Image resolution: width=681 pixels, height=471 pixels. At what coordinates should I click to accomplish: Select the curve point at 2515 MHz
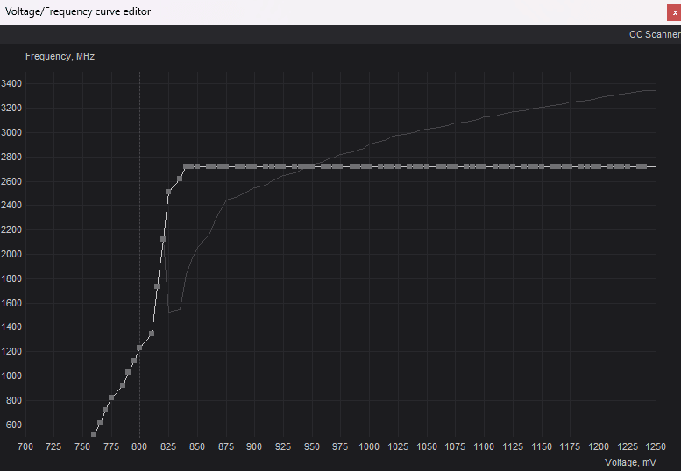tap(168, 192)
